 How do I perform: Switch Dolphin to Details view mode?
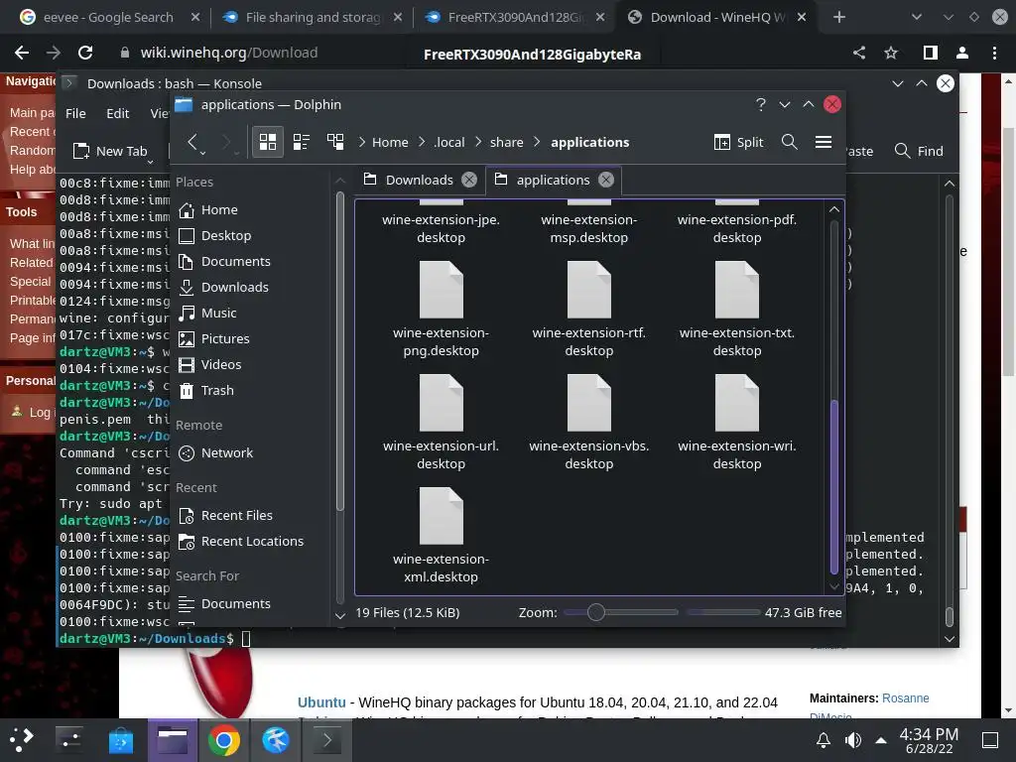coord(335,142)
